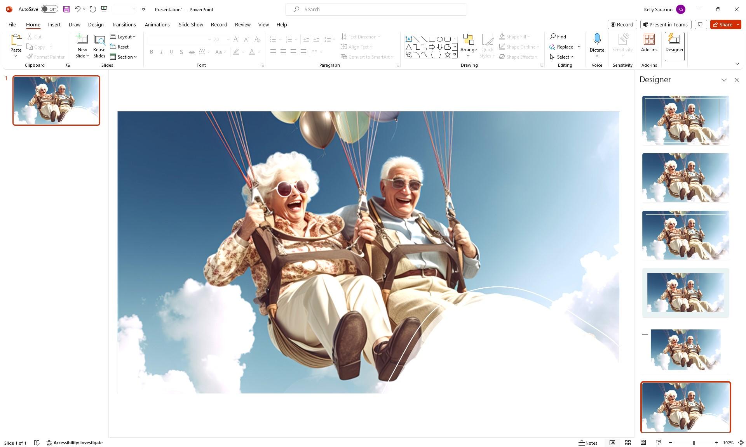
Task: Toggle the Notes pane
Action: [x=588, y=443]
